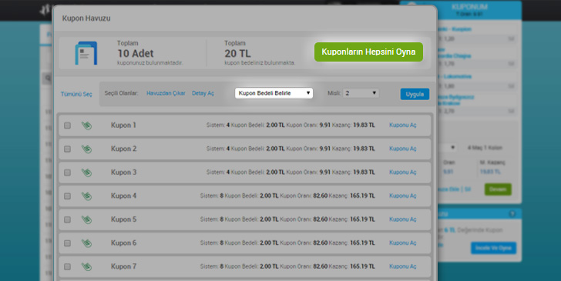Click the green coupon icon of Kupon 1

[x=86, y=125]
